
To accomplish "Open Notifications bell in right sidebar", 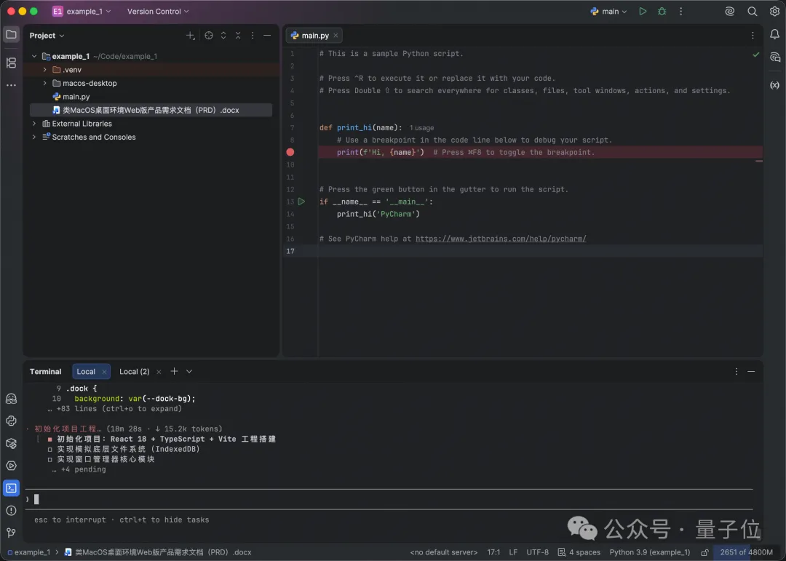I will (x=774, y=35).
